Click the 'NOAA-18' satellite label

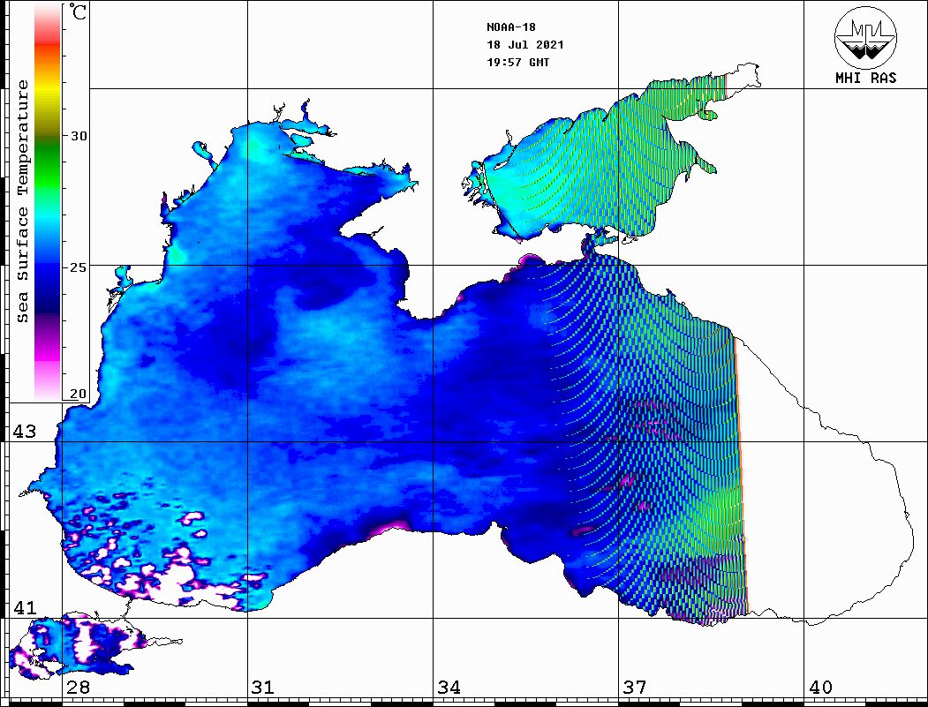510,27
